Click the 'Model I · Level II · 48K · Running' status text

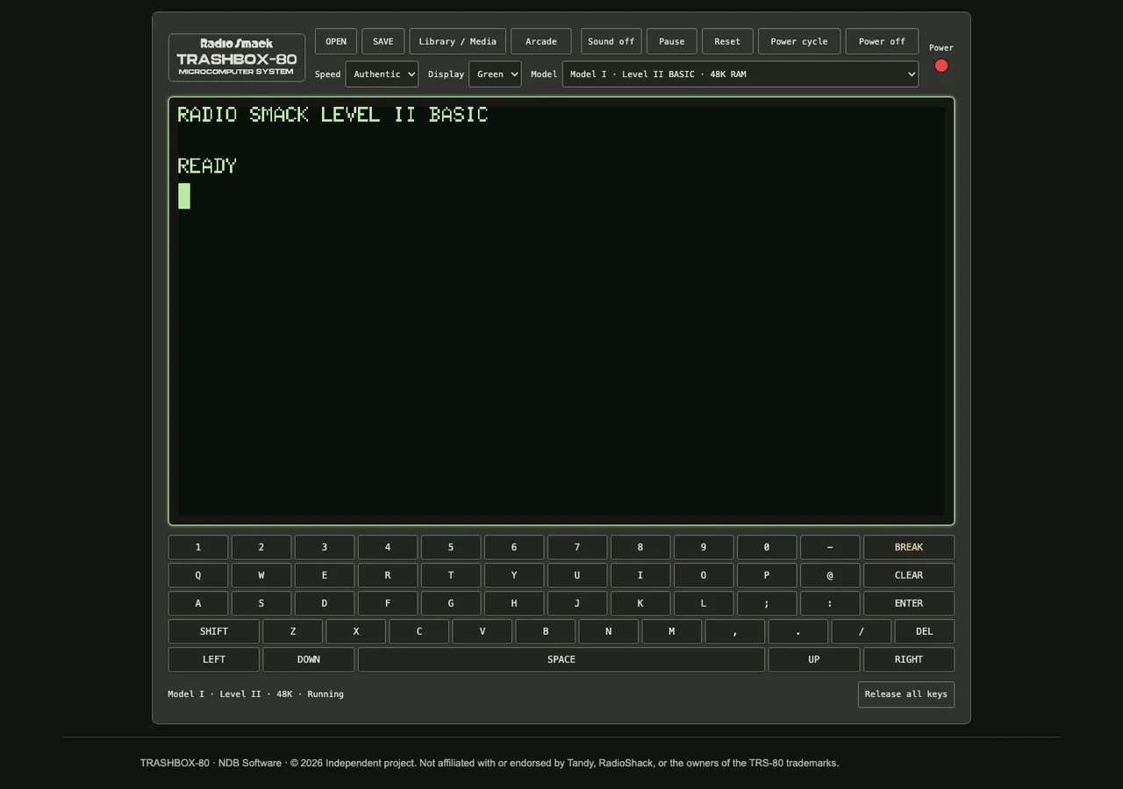(256, 694)
